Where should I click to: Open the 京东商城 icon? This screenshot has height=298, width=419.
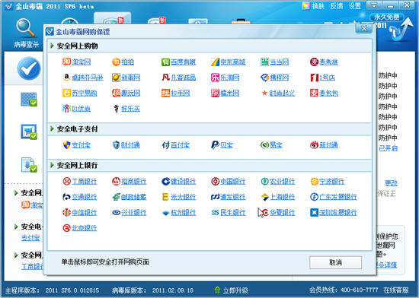click(x=215, y=62)
